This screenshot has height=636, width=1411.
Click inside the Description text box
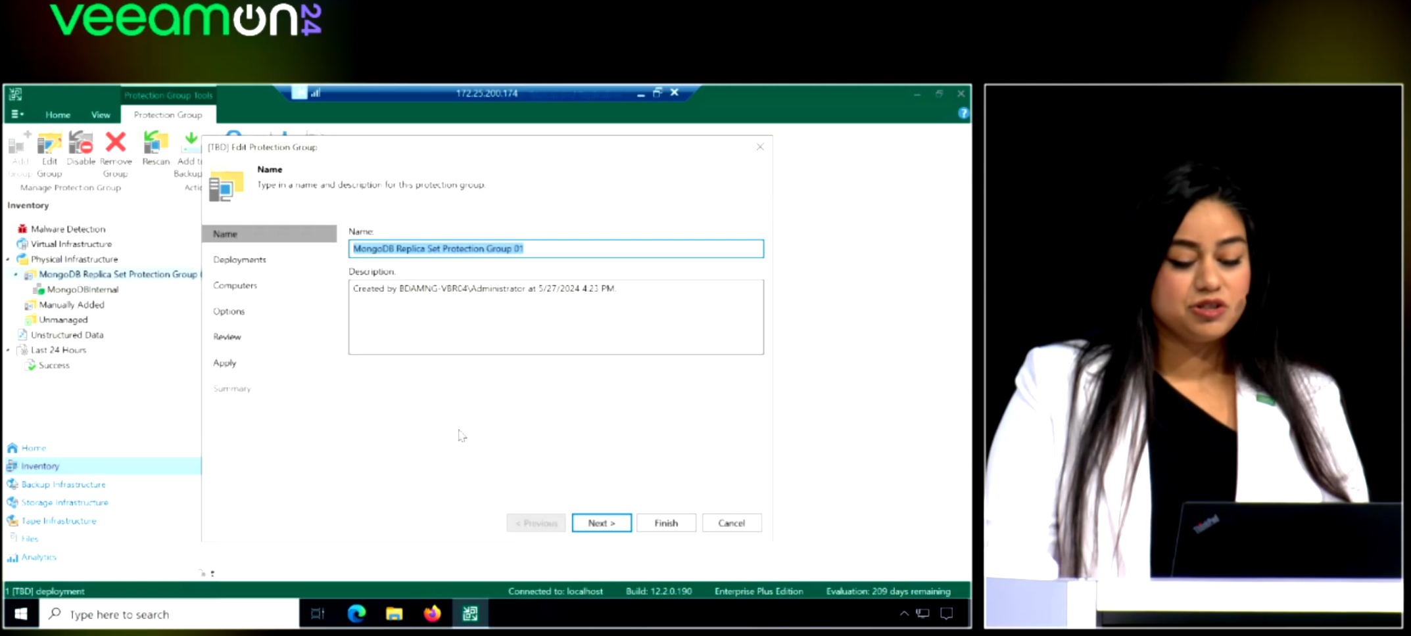tap(556, 317)
